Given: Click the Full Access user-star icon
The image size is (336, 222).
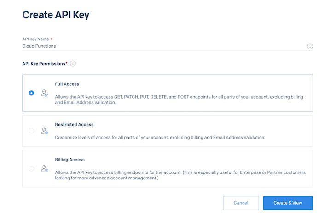Looking at the screenshot, I should [44, 93].
